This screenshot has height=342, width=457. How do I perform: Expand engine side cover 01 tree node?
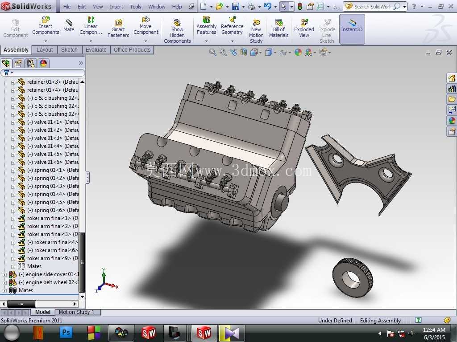4,274
